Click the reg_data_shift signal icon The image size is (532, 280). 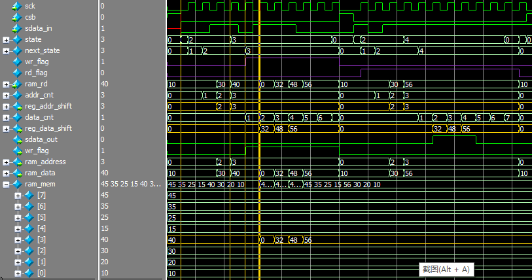coord(17,129)
